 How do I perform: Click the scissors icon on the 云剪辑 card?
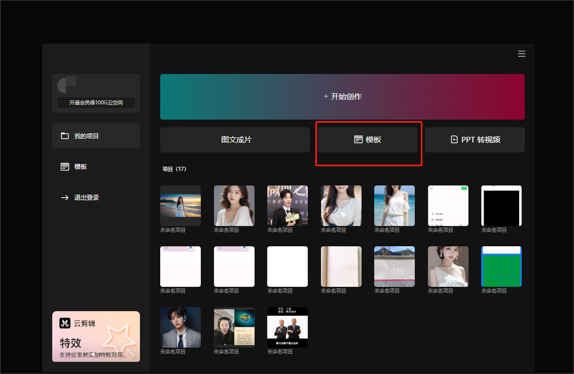(65, 323)
